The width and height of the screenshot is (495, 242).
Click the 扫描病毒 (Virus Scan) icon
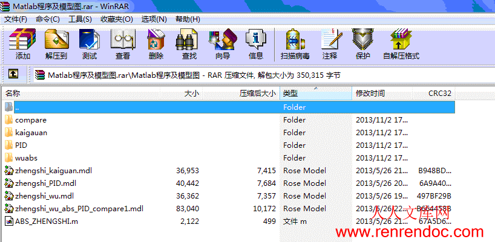tap(295, 39)
